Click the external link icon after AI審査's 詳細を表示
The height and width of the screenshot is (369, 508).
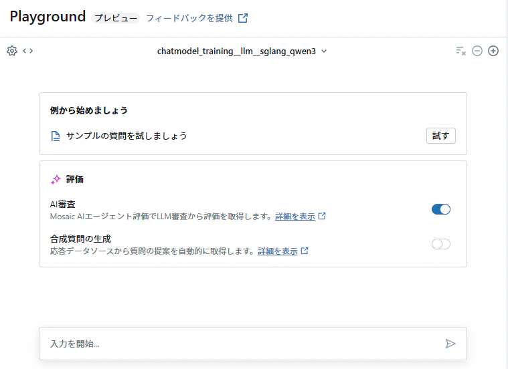(322, 216)
